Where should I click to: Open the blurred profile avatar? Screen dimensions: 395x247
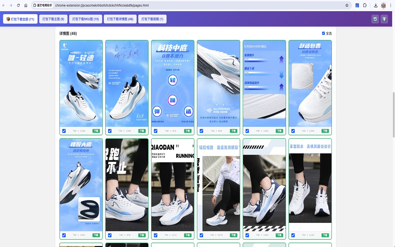coord(384,5)
